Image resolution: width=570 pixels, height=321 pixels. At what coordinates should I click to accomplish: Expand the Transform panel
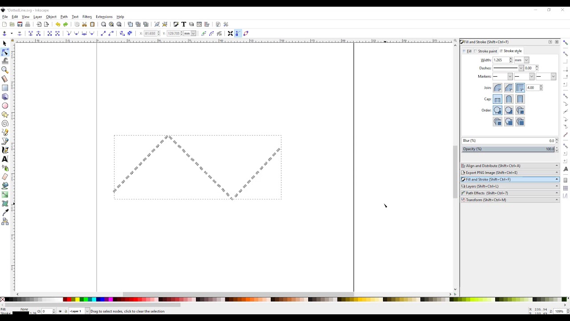[510, 200]
